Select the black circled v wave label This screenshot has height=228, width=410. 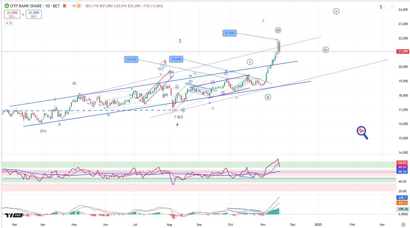point(336,11)
